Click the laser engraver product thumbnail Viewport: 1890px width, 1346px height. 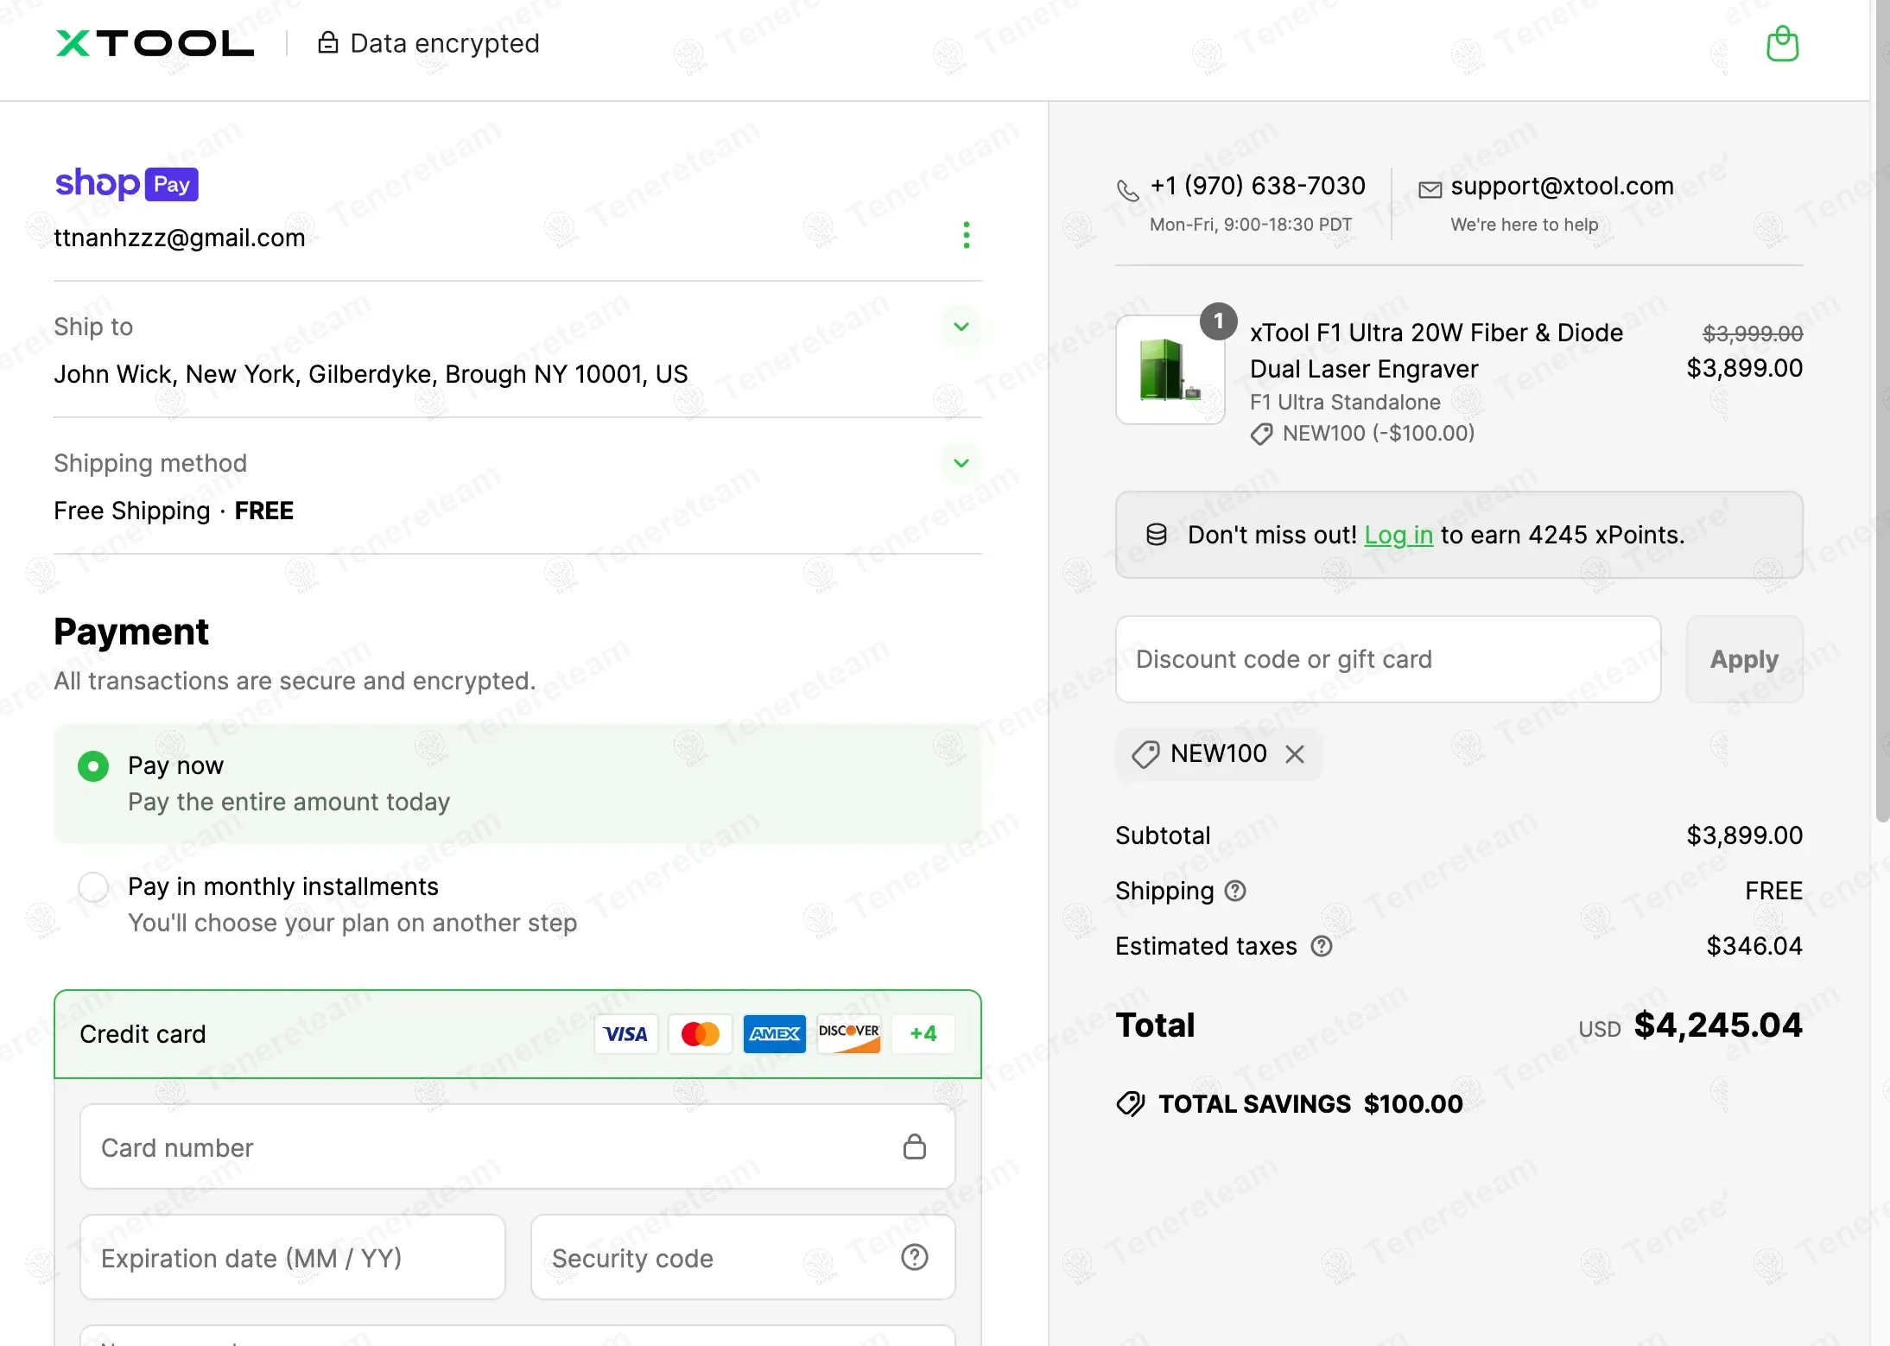click(x=1170, y=370)
